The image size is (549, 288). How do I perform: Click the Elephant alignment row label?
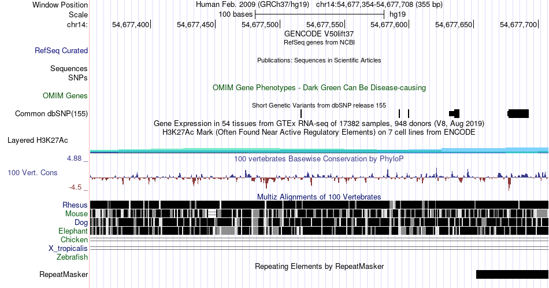(73, 231)
